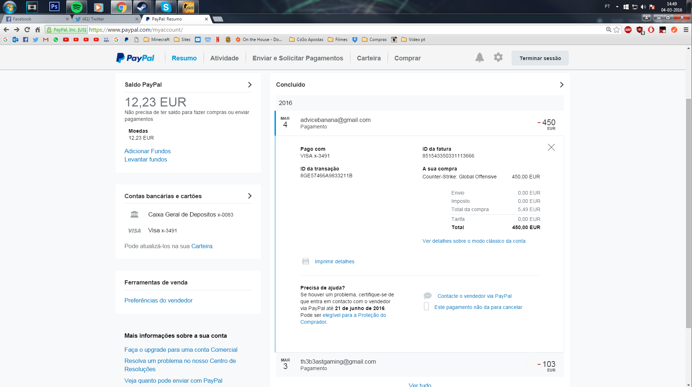
Task: Open Spotify from the Windows taskbar
Action: click(76, 7)
